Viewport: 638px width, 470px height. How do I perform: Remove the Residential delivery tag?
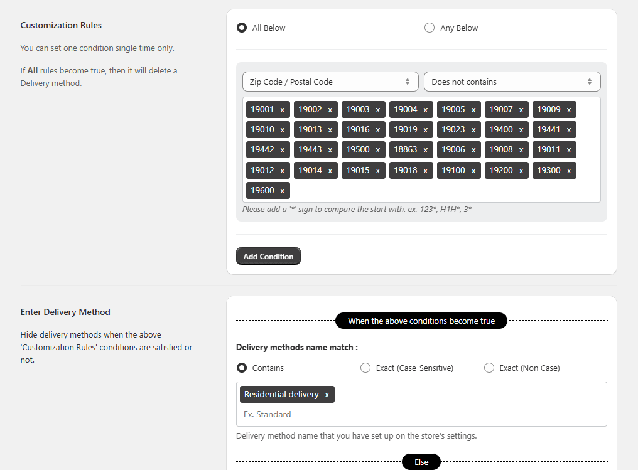coord(327,395)
